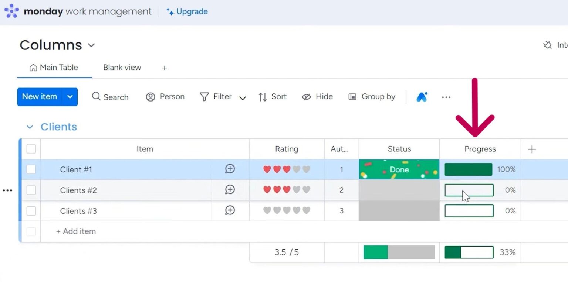Collapse the Clients group chevron
The width and height of the screenshot is (568, 282).
click(x=30, y=127)
